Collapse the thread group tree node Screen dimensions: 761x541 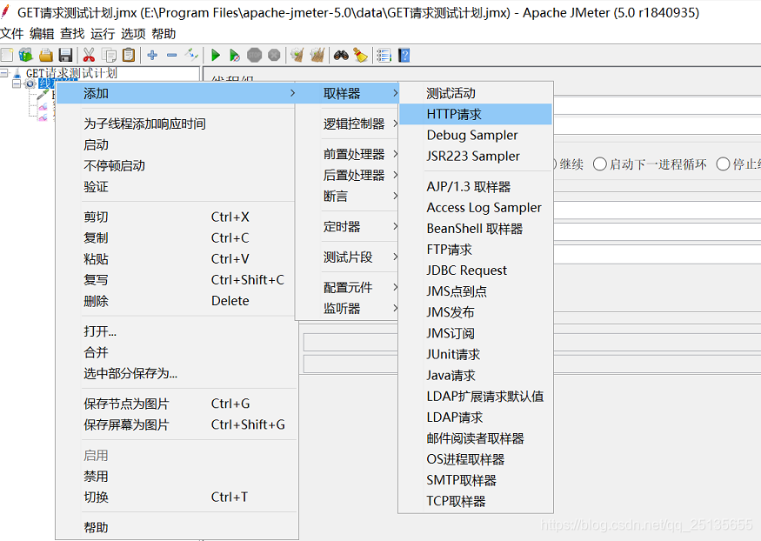click(x=17, y=83)
